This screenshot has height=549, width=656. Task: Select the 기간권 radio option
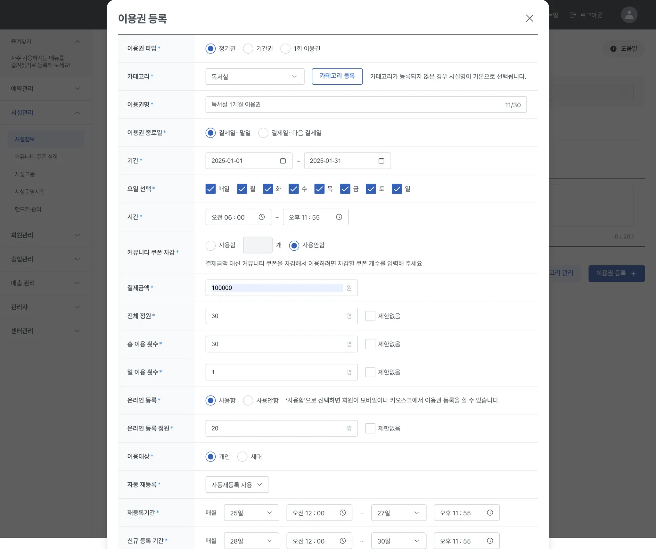pyautogui.click(x=248, y=49)
